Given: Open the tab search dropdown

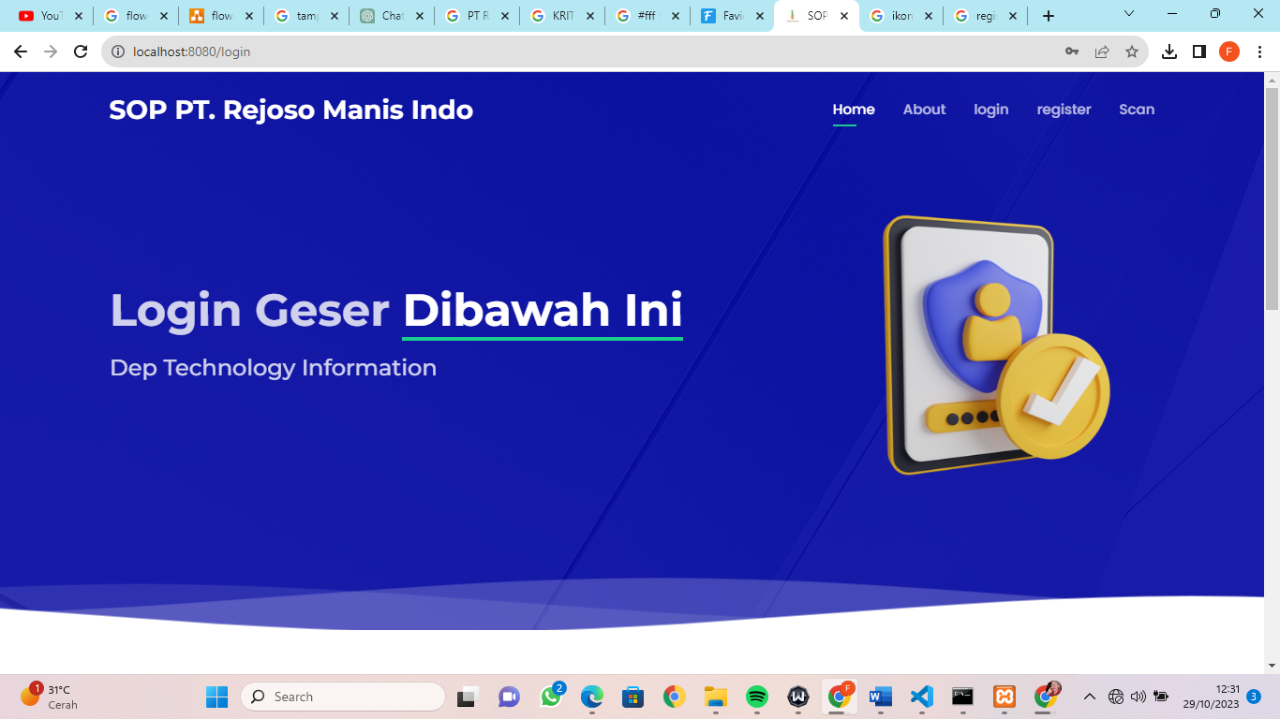Looking at the screenshot, I should [x=1128, y=14].
